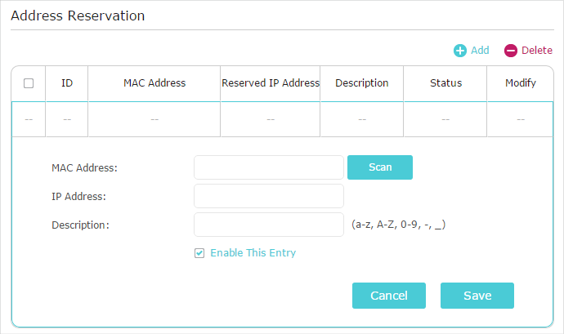
Task: Focus the MAC Address input field
Action: coord(268,167)
